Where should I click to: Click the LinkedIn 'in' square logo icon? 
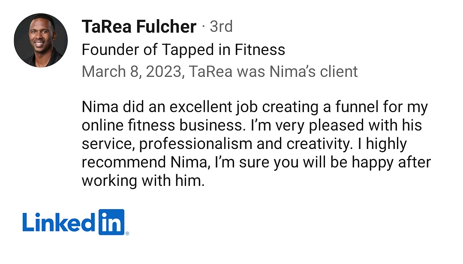tap(111, 222)
